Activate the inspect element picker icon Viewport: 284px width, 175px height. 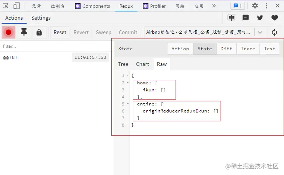click(6, 6)
